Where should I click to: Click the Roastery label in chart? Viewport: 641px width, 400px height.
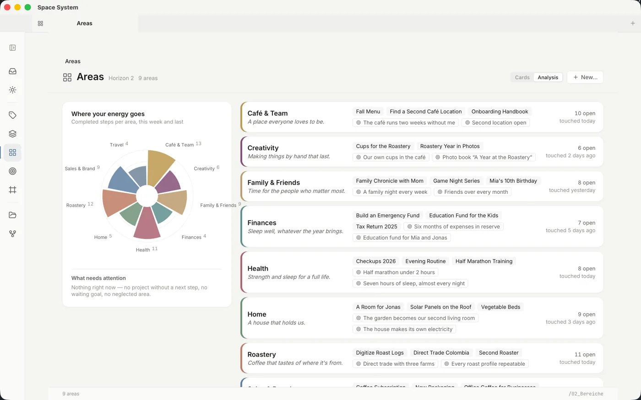76,205
